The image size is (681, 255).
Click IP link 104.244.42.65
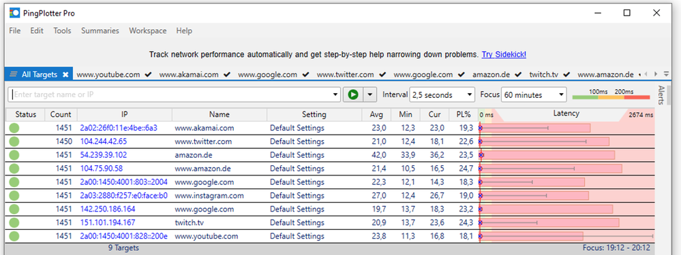[x=104, y=141]
